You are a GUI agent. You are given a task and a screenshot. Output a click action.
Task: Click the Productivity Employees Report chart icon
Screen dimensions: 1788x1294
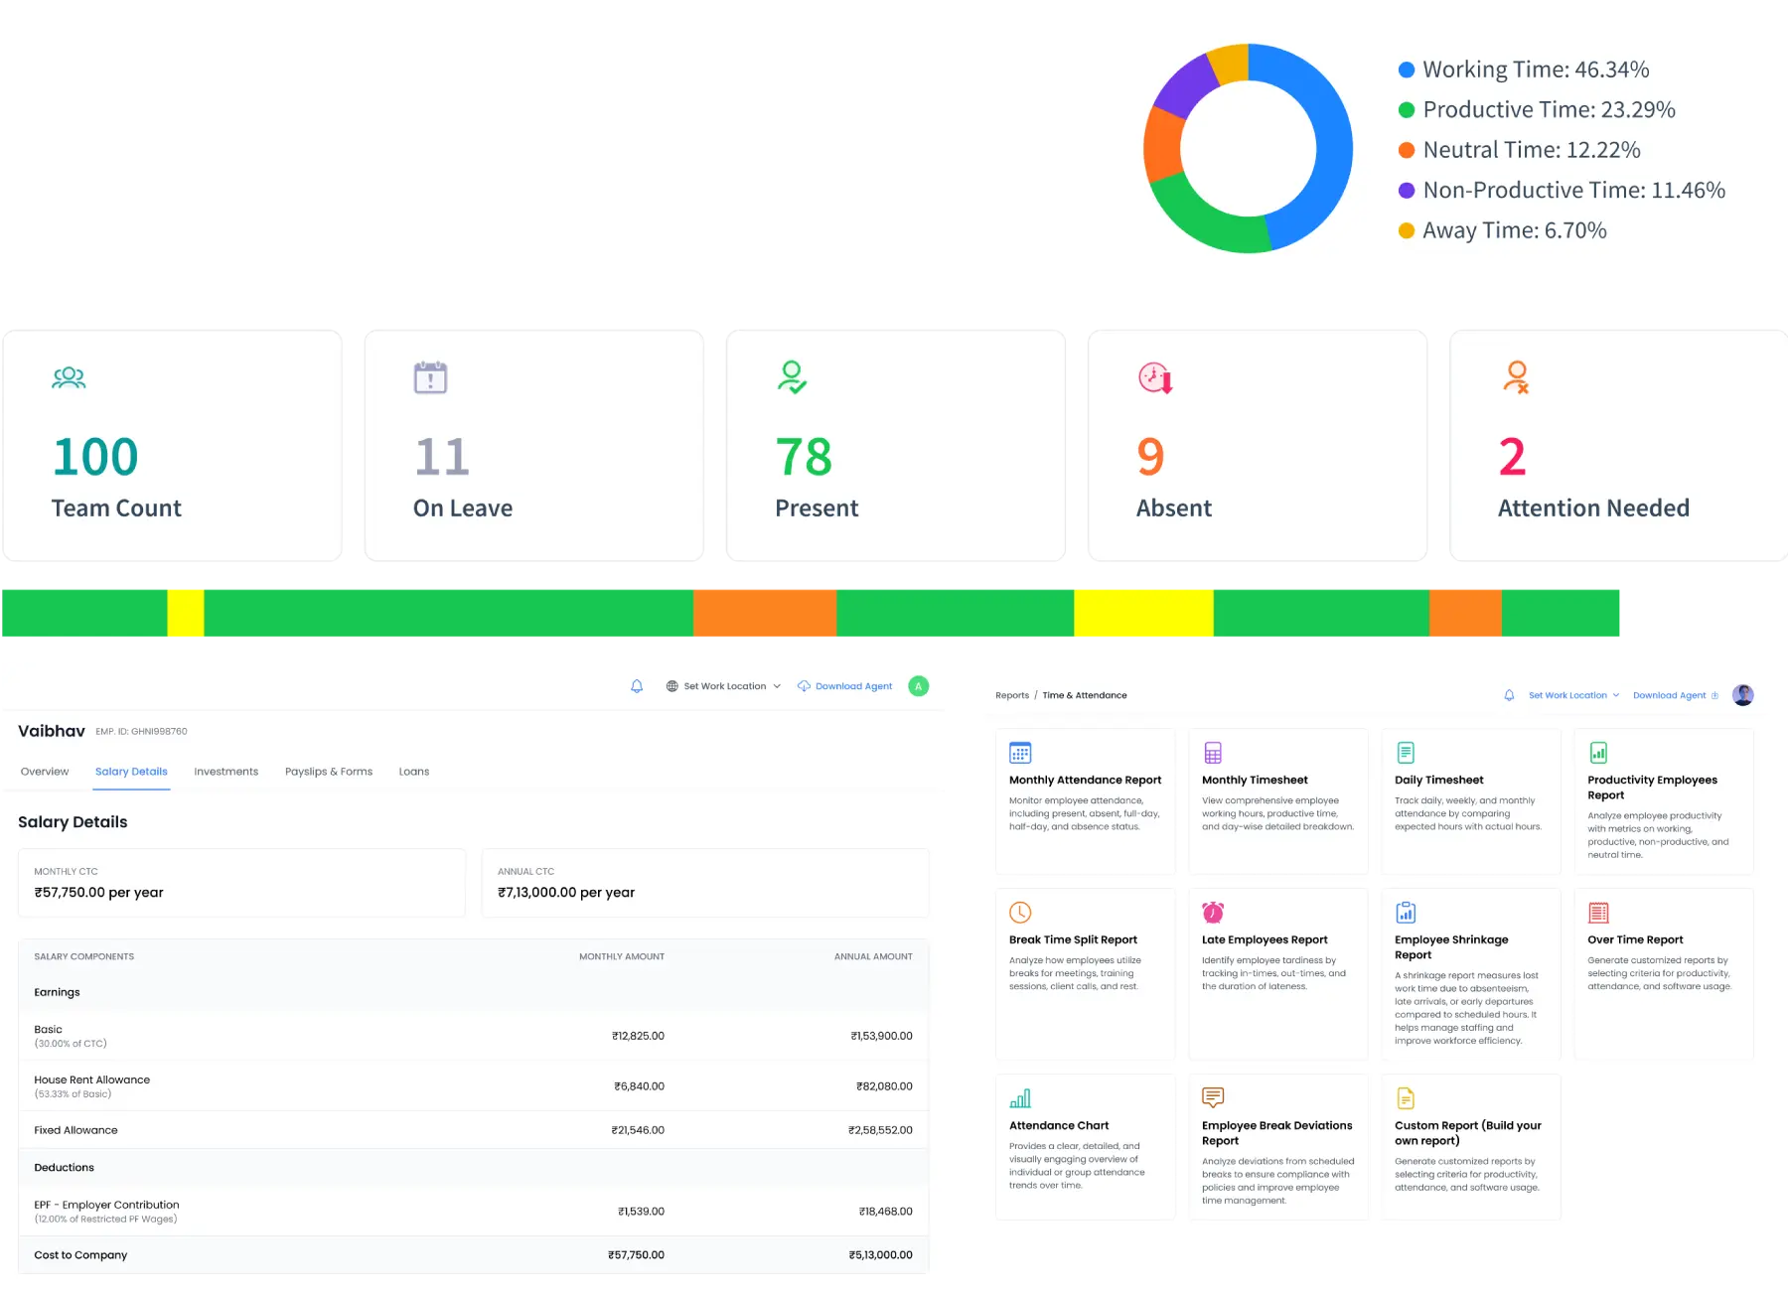pyautogui.click(x=1599, y=752)
